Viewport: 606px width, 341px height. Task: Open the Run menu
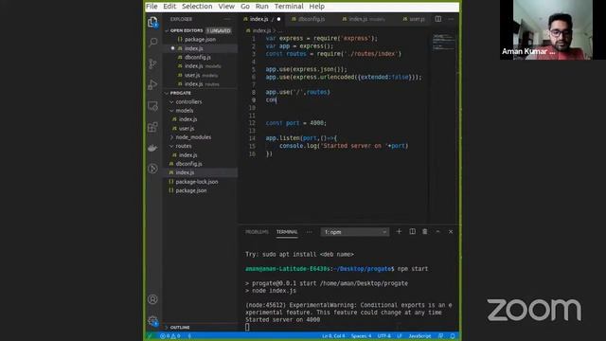(x=261, y=7)
